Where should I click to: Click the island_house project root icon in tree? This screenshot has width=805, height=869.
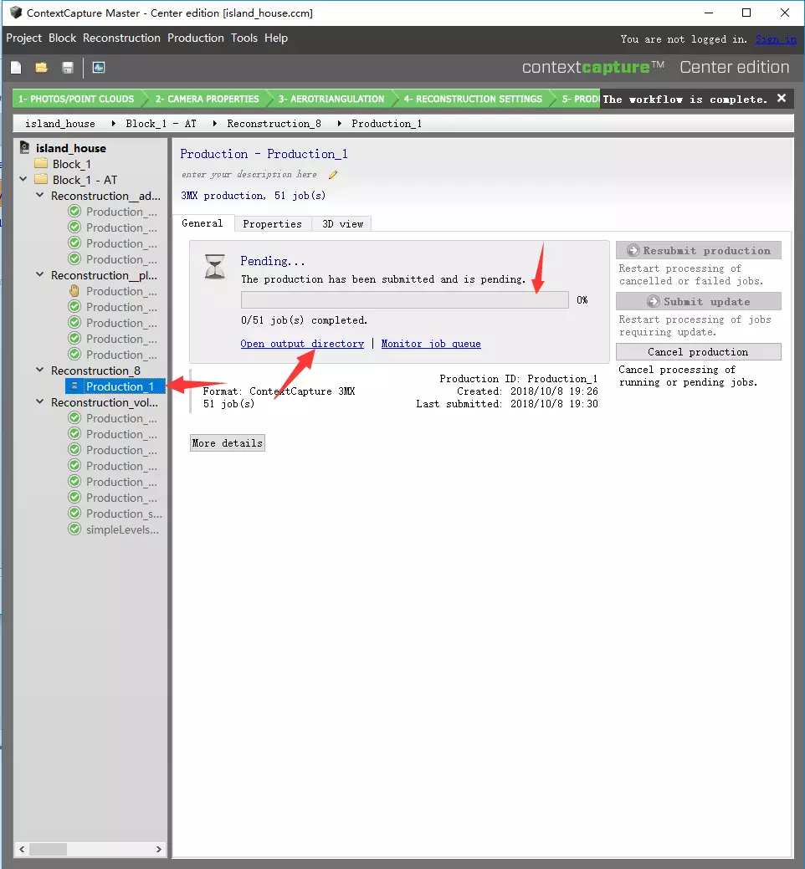click(25, 147)
